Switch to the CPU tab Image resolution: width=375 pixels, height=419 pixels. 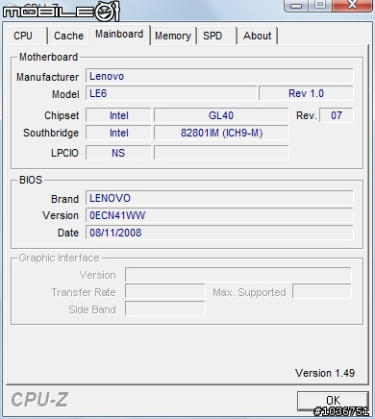pyautogui.click(x=28, y=36)
